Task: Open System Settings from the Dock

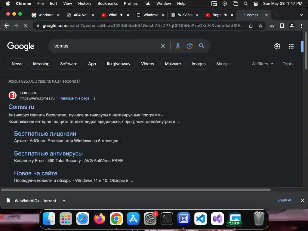Action: pyautogui.click(x=150, y=218)
